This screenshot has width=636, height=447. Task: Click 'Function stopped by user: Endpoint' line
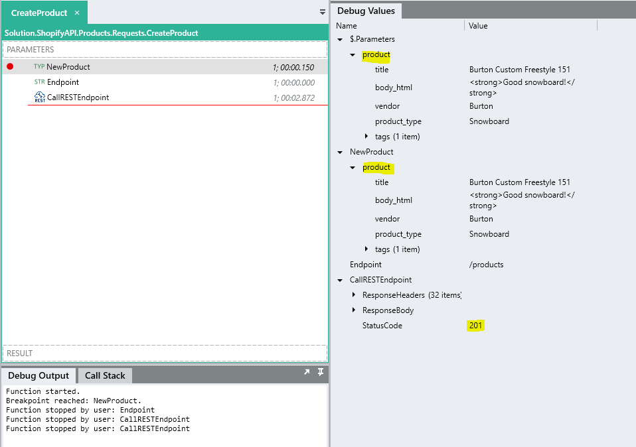(x=80, y=410)
